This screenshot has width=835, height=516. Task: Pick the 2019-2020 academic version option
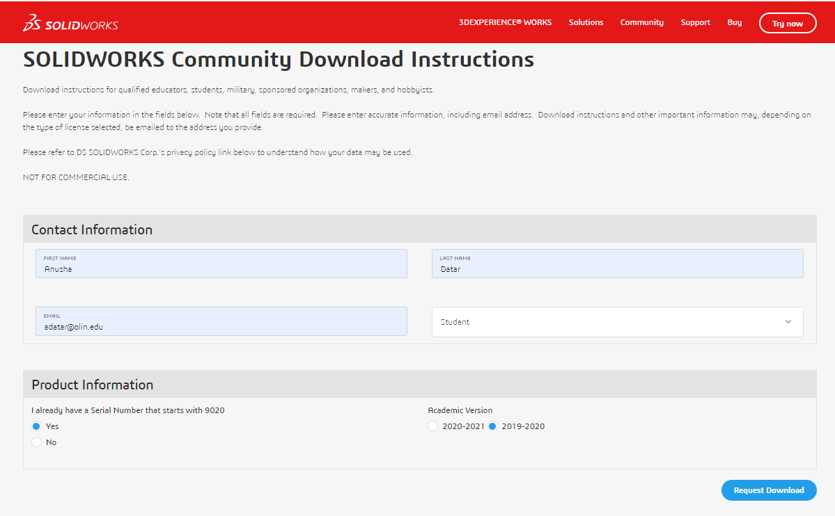pos(492,426)
